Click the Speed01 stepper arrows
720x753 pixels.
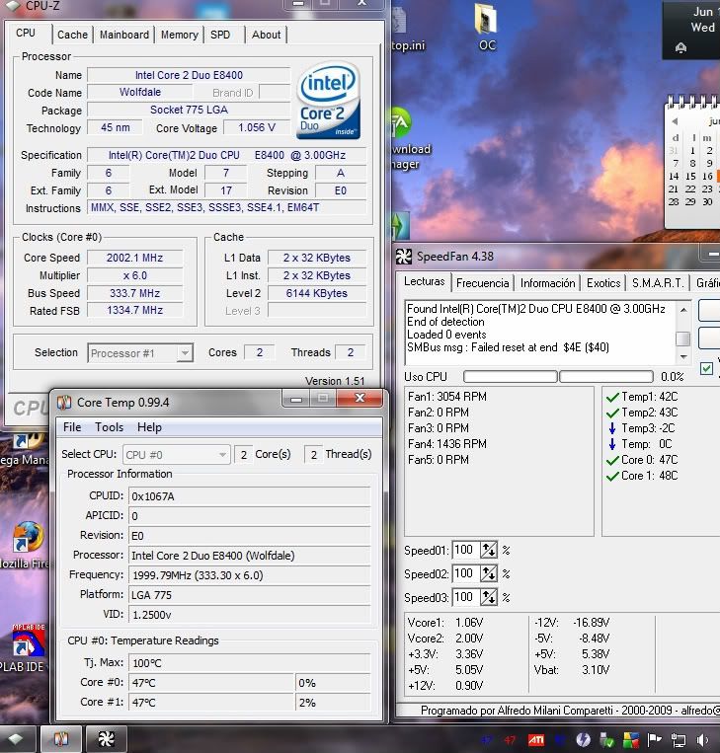point(489,550)
